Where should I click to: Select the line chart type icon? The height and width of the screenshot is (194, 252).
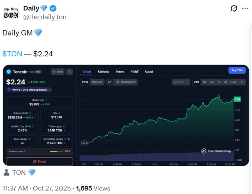110,82
